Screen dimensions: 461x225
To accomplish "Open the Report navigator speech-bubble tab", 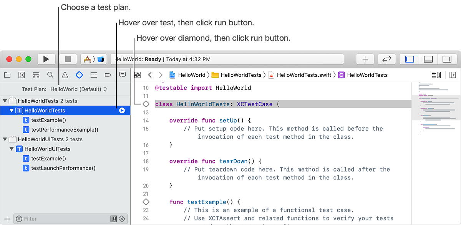I will pos(122,74).
